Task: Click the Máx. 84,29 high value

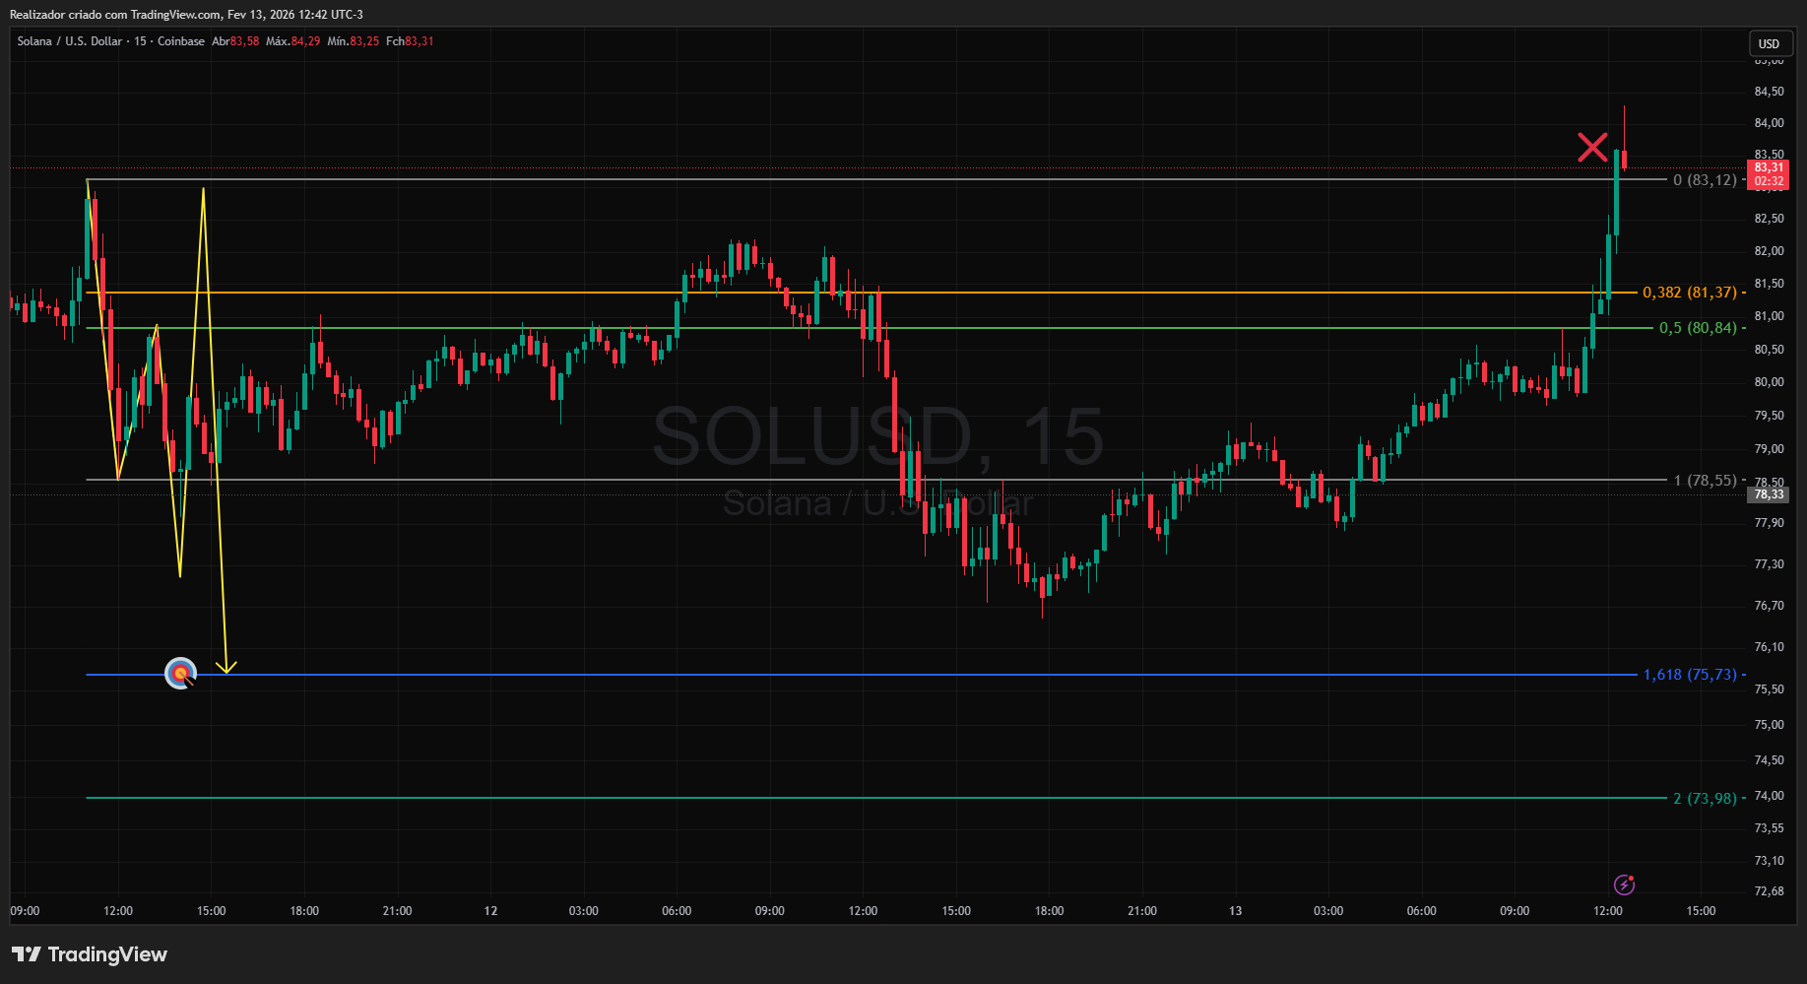Action: [x=293, y=41]
